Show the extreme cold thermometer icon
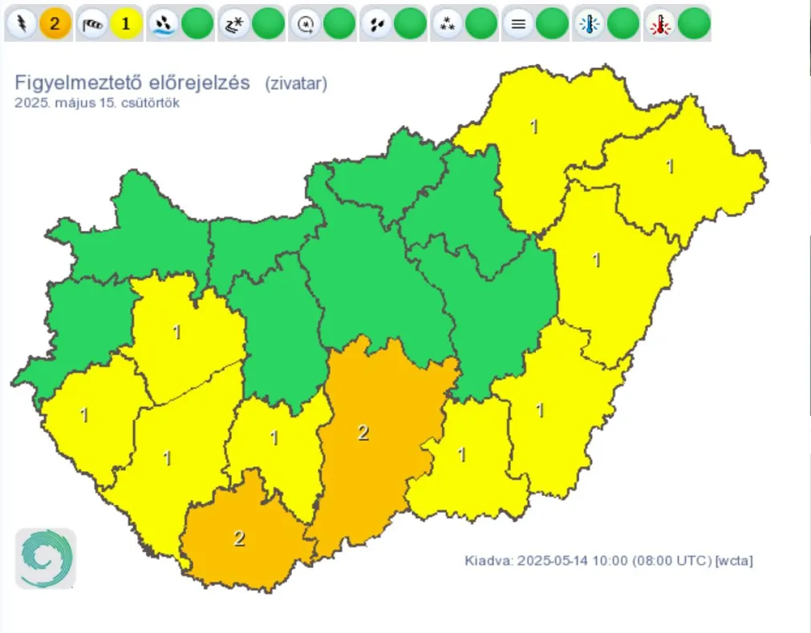The image size is (811, 633). (589, 24)
